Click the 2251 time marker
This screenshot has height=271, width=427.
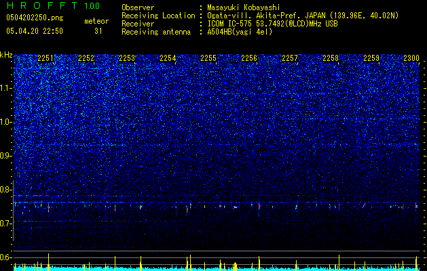(x=45, y=58)
